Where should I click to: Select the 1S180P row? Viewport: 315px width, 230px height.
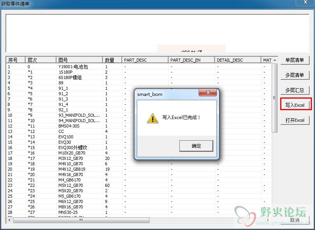139,72
